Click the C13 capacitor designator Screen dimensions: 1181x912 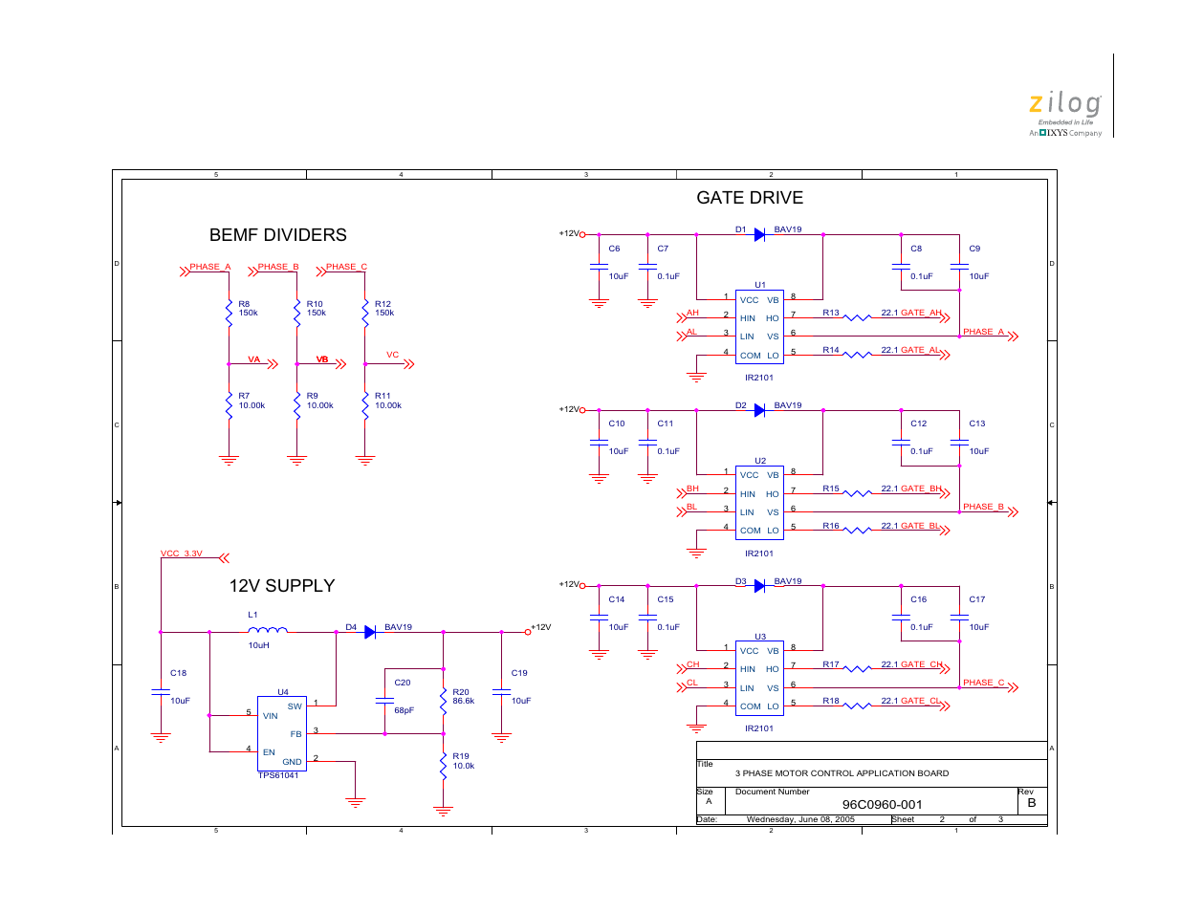pyautogui.click(x=977, y=423)
